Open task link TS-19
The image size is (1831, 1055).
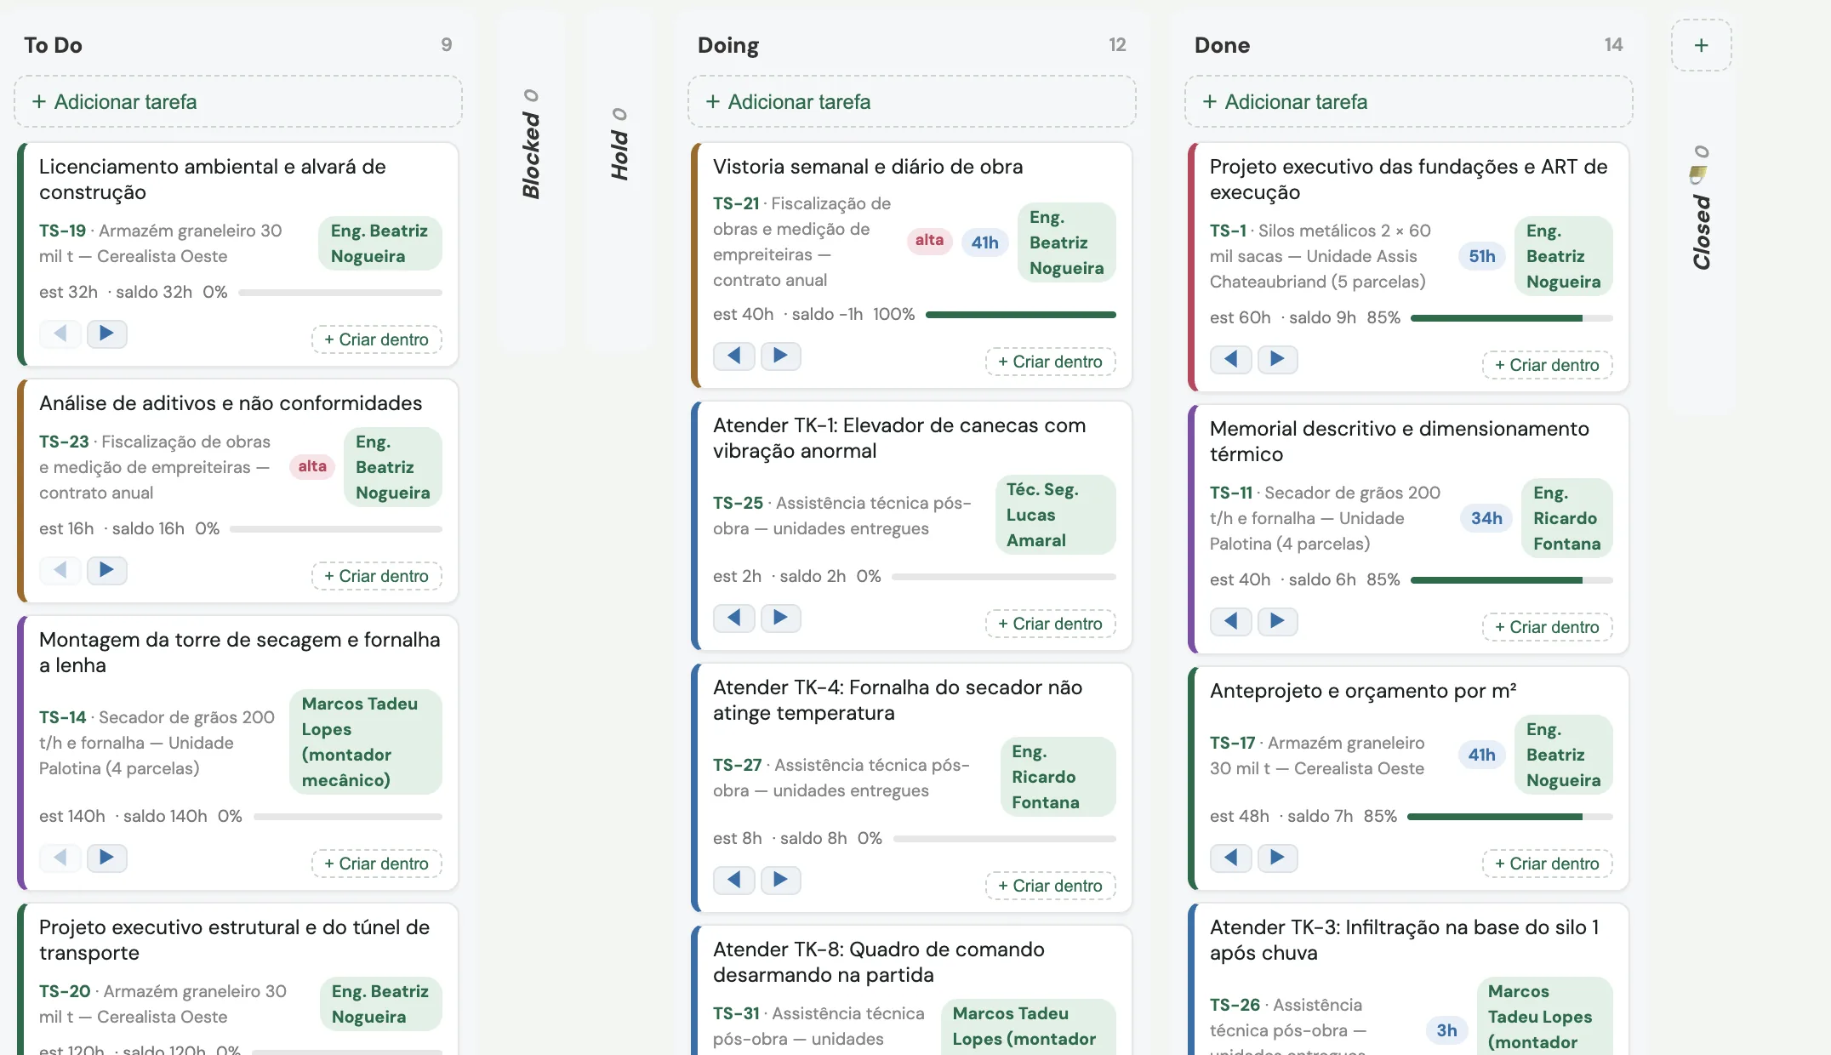pyautogui.click(x=62, y=231)
